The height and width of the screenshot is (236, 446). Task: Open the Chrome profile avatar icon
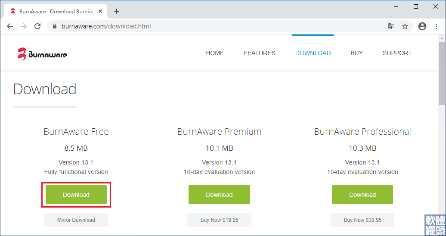[422, 26]
